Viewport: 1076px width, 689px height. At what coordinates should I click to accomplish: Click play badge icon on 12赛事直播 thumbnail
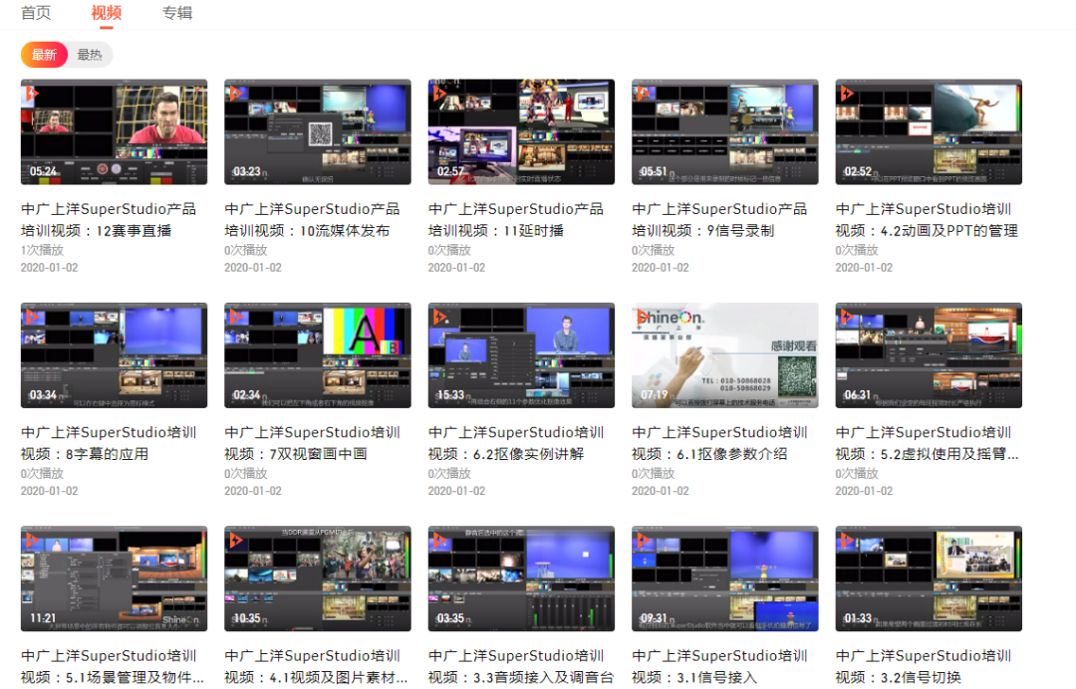[x=31, y=93]
